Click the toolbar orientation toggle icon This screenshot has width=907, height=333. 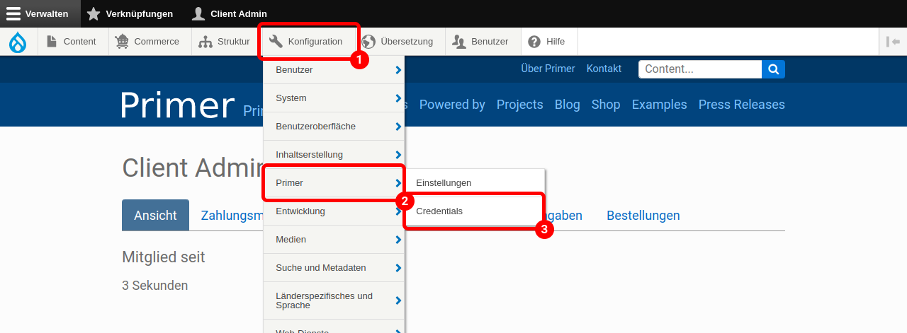(x=893, y=42)
